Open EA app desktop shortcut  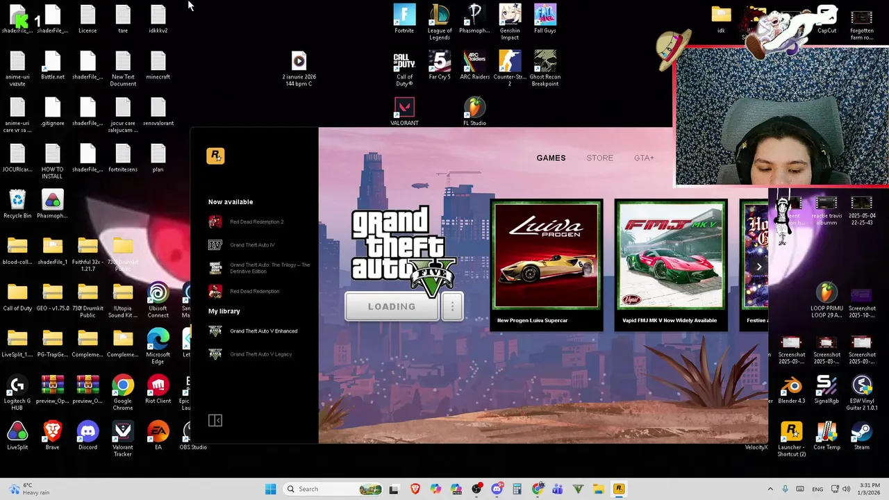tap(158, 436)
